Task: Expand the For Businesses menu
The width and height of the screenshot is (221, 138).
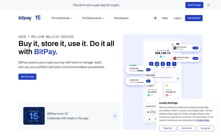Action: coord(93,18)
